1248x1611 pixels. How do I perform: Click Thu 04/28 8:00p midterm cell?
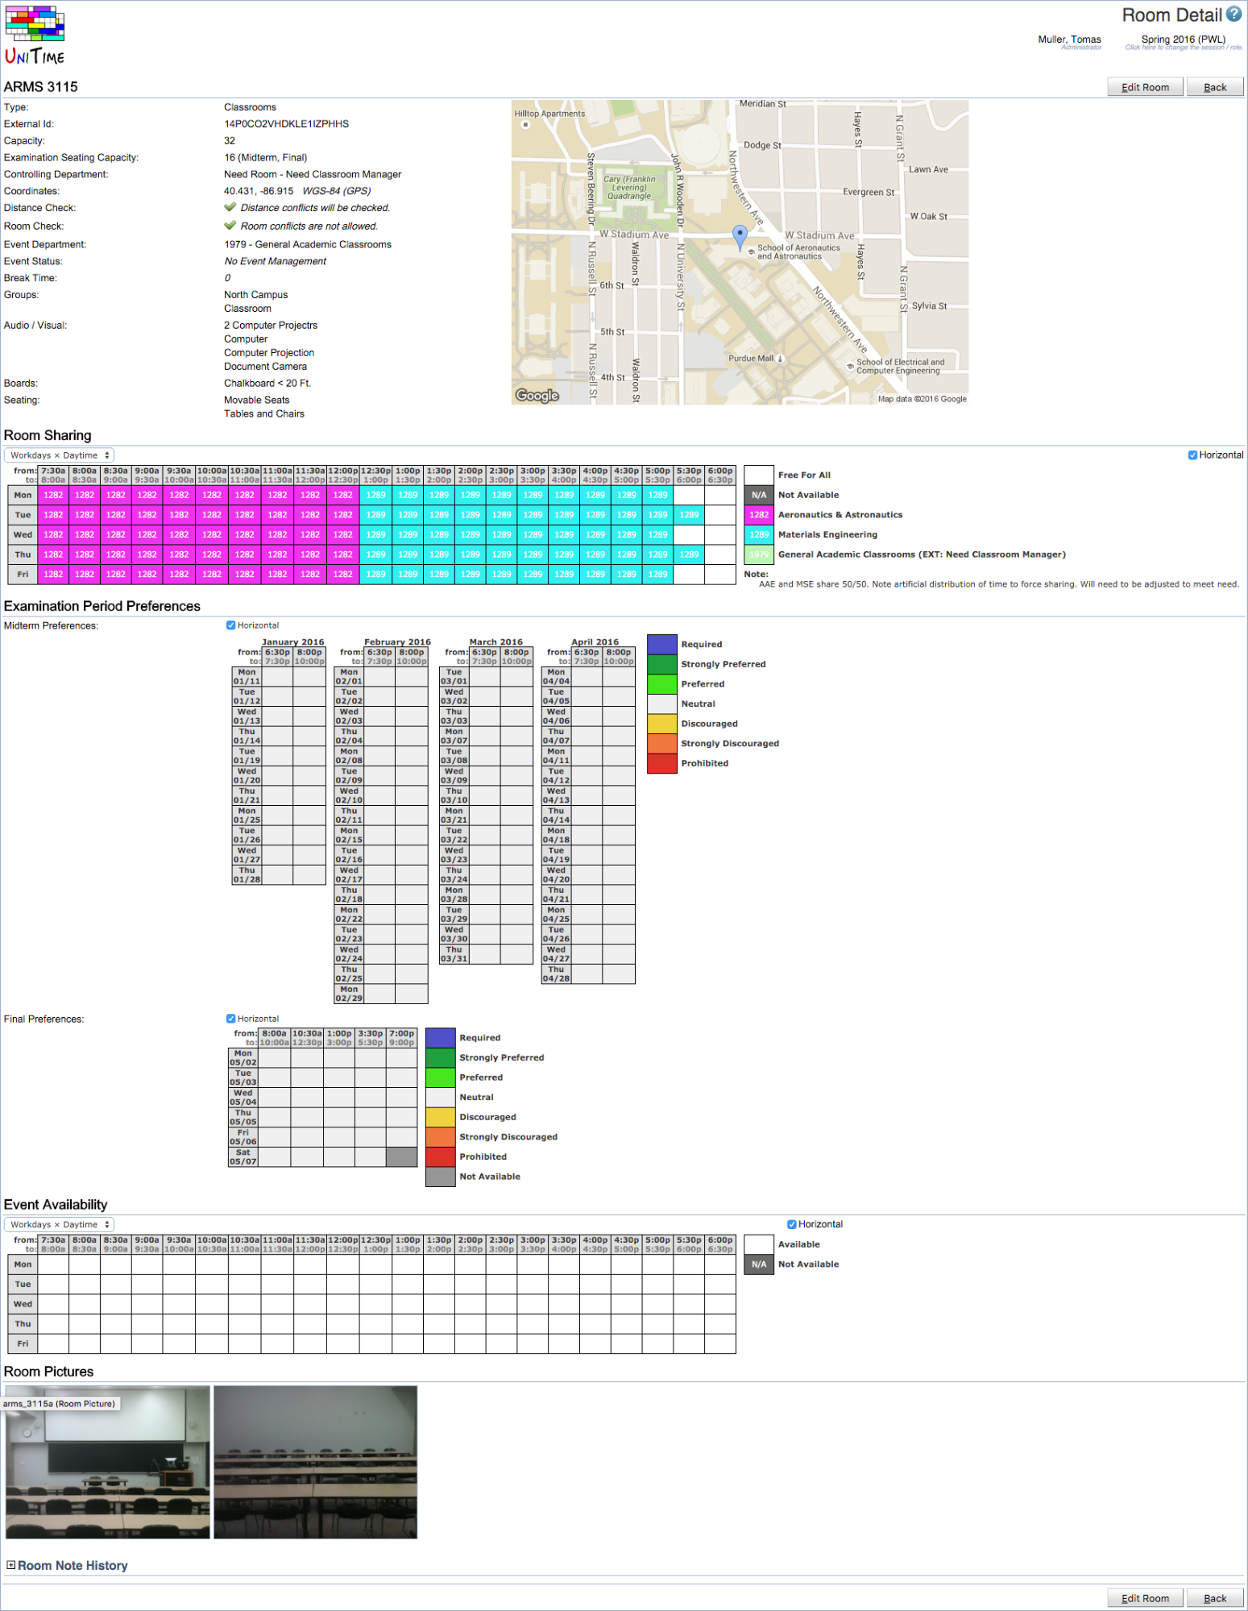pos(619,974)
